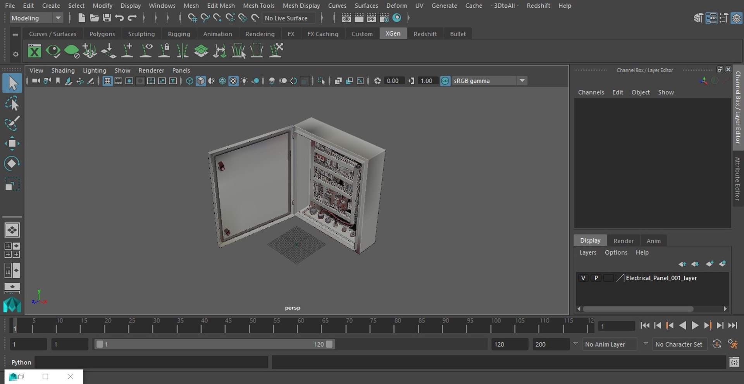Open Modeling menu set dropdown
Screen dimensions: 744x384
36,18
